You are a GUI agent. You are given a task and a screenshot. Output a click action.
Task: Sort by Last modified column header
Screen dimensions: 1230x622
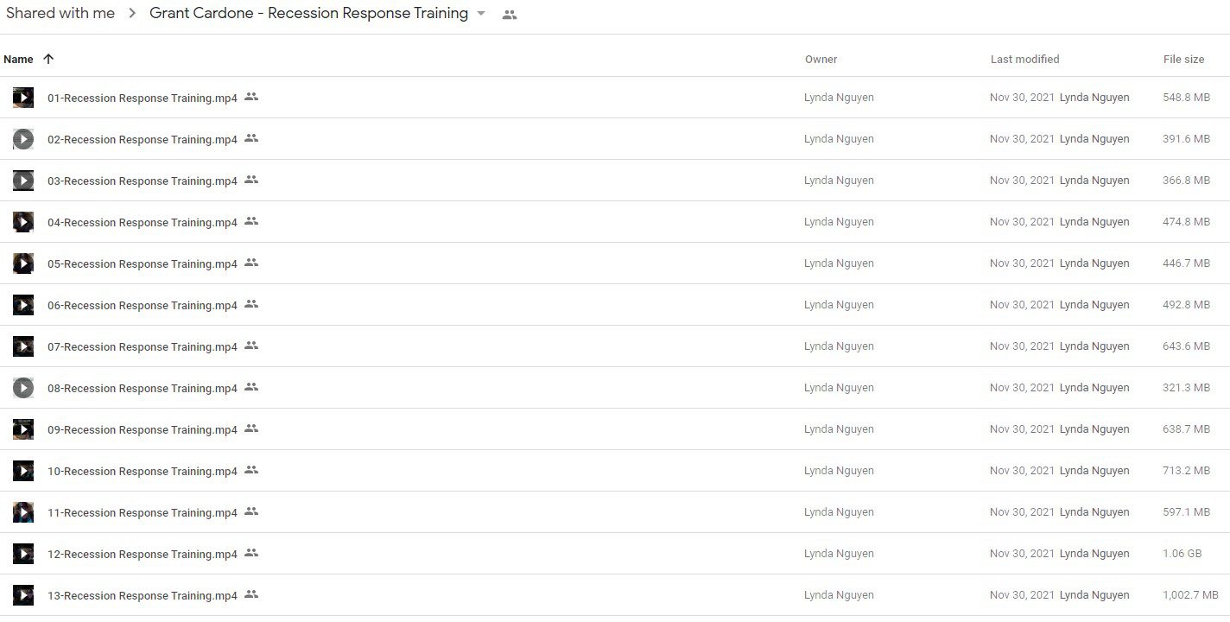pos(1025,60)
